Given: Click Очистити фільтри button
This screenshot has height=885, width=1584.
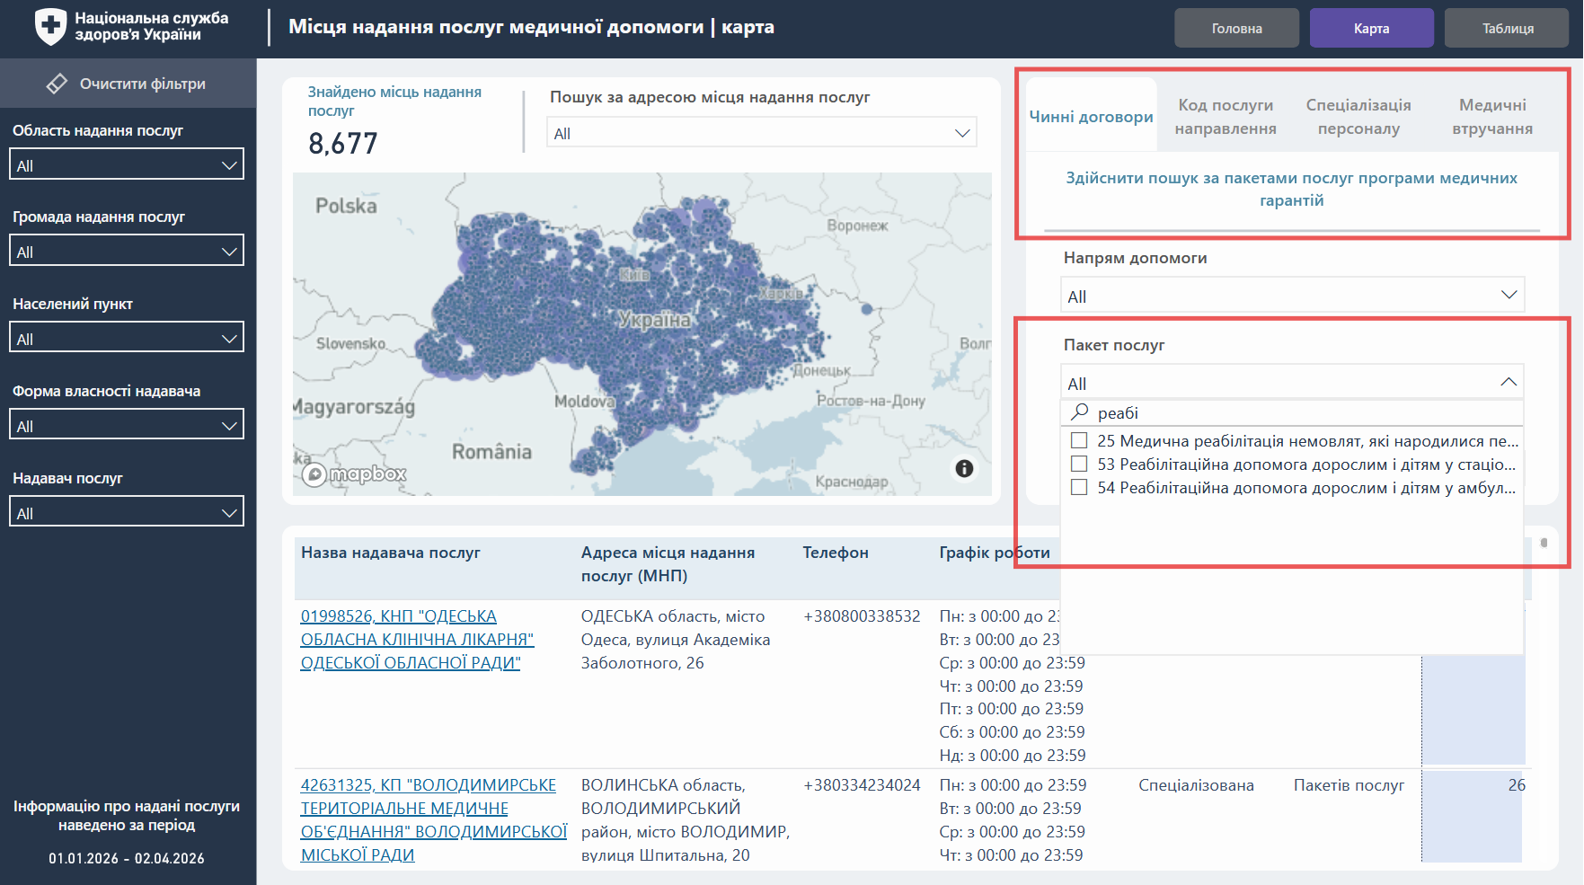Looking at the screenshot, I should click(x=128, y=84).
